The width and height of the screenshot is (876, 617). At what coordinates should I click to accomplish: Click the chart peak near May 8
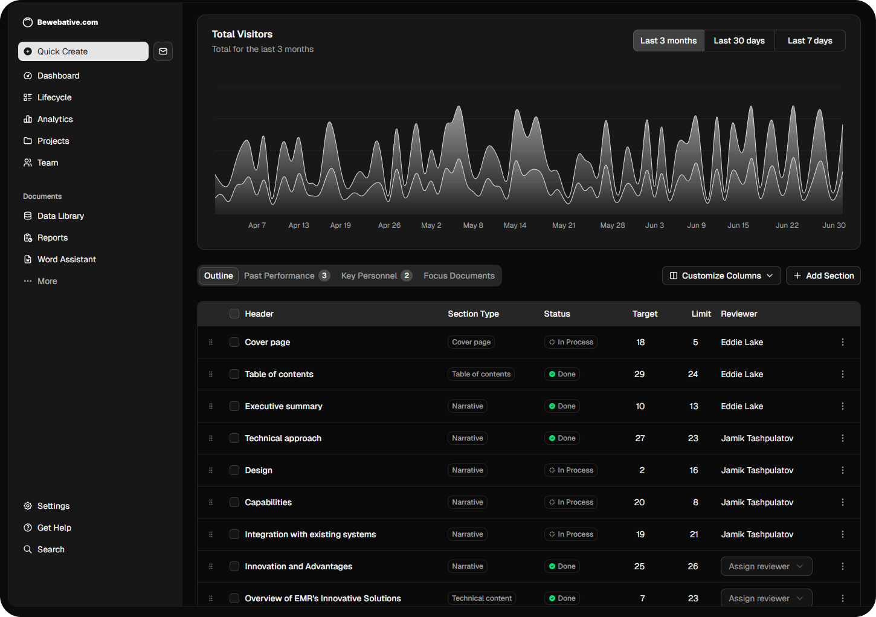tap(459, 108)
